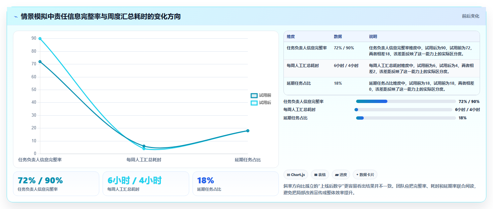Screen dimensions: 493x209
Task: Click the 6小时 / 4小时 value beside progress bar
Action: (467, 109)
